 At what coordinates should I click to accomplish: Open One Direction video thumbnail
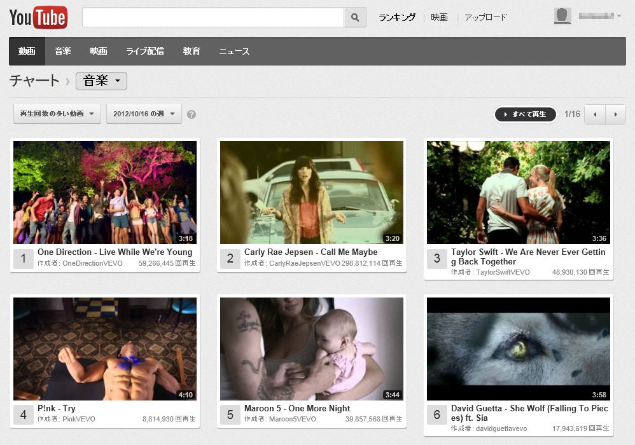pyautogui.click(x=105, y=193)
